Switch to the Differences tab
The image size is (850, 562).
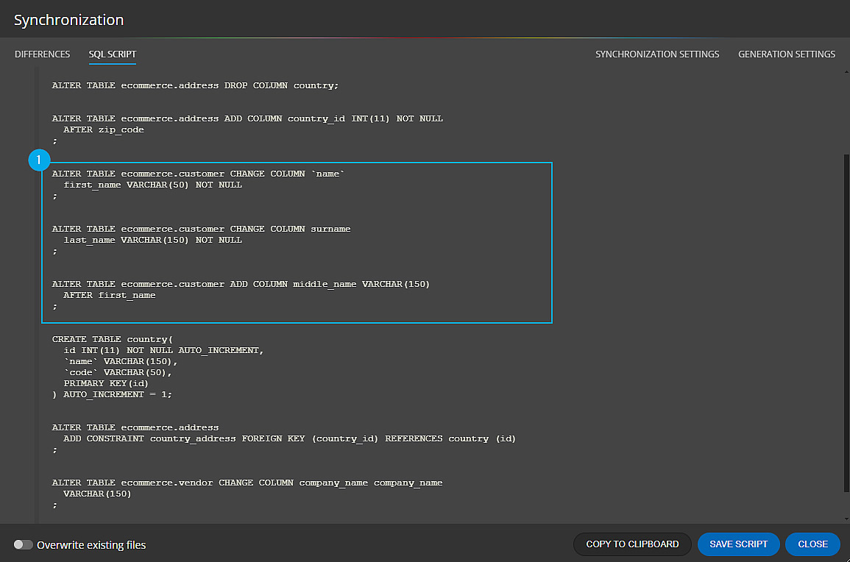point(42,54)
